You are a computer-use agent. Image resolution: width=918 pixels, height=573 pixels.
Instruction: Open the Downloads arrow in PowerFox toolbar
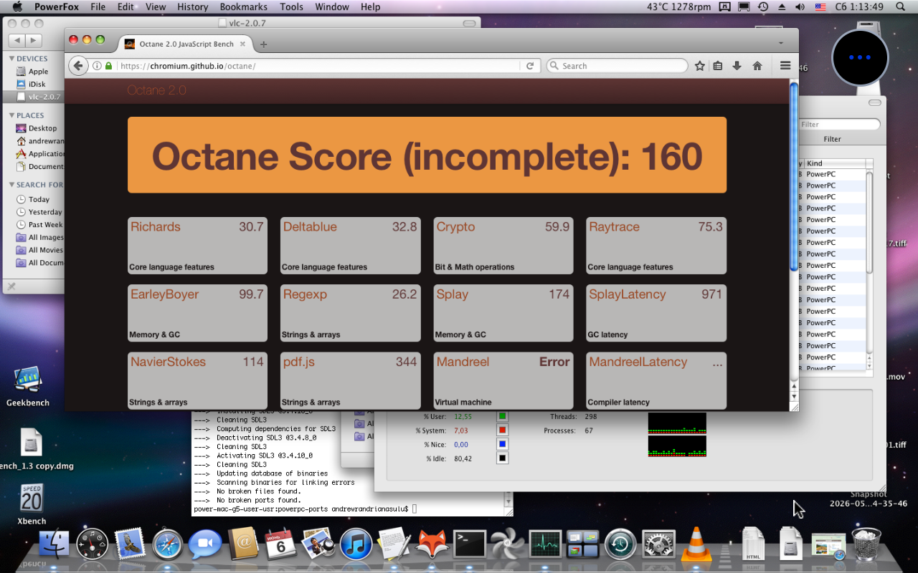(737, 66)
